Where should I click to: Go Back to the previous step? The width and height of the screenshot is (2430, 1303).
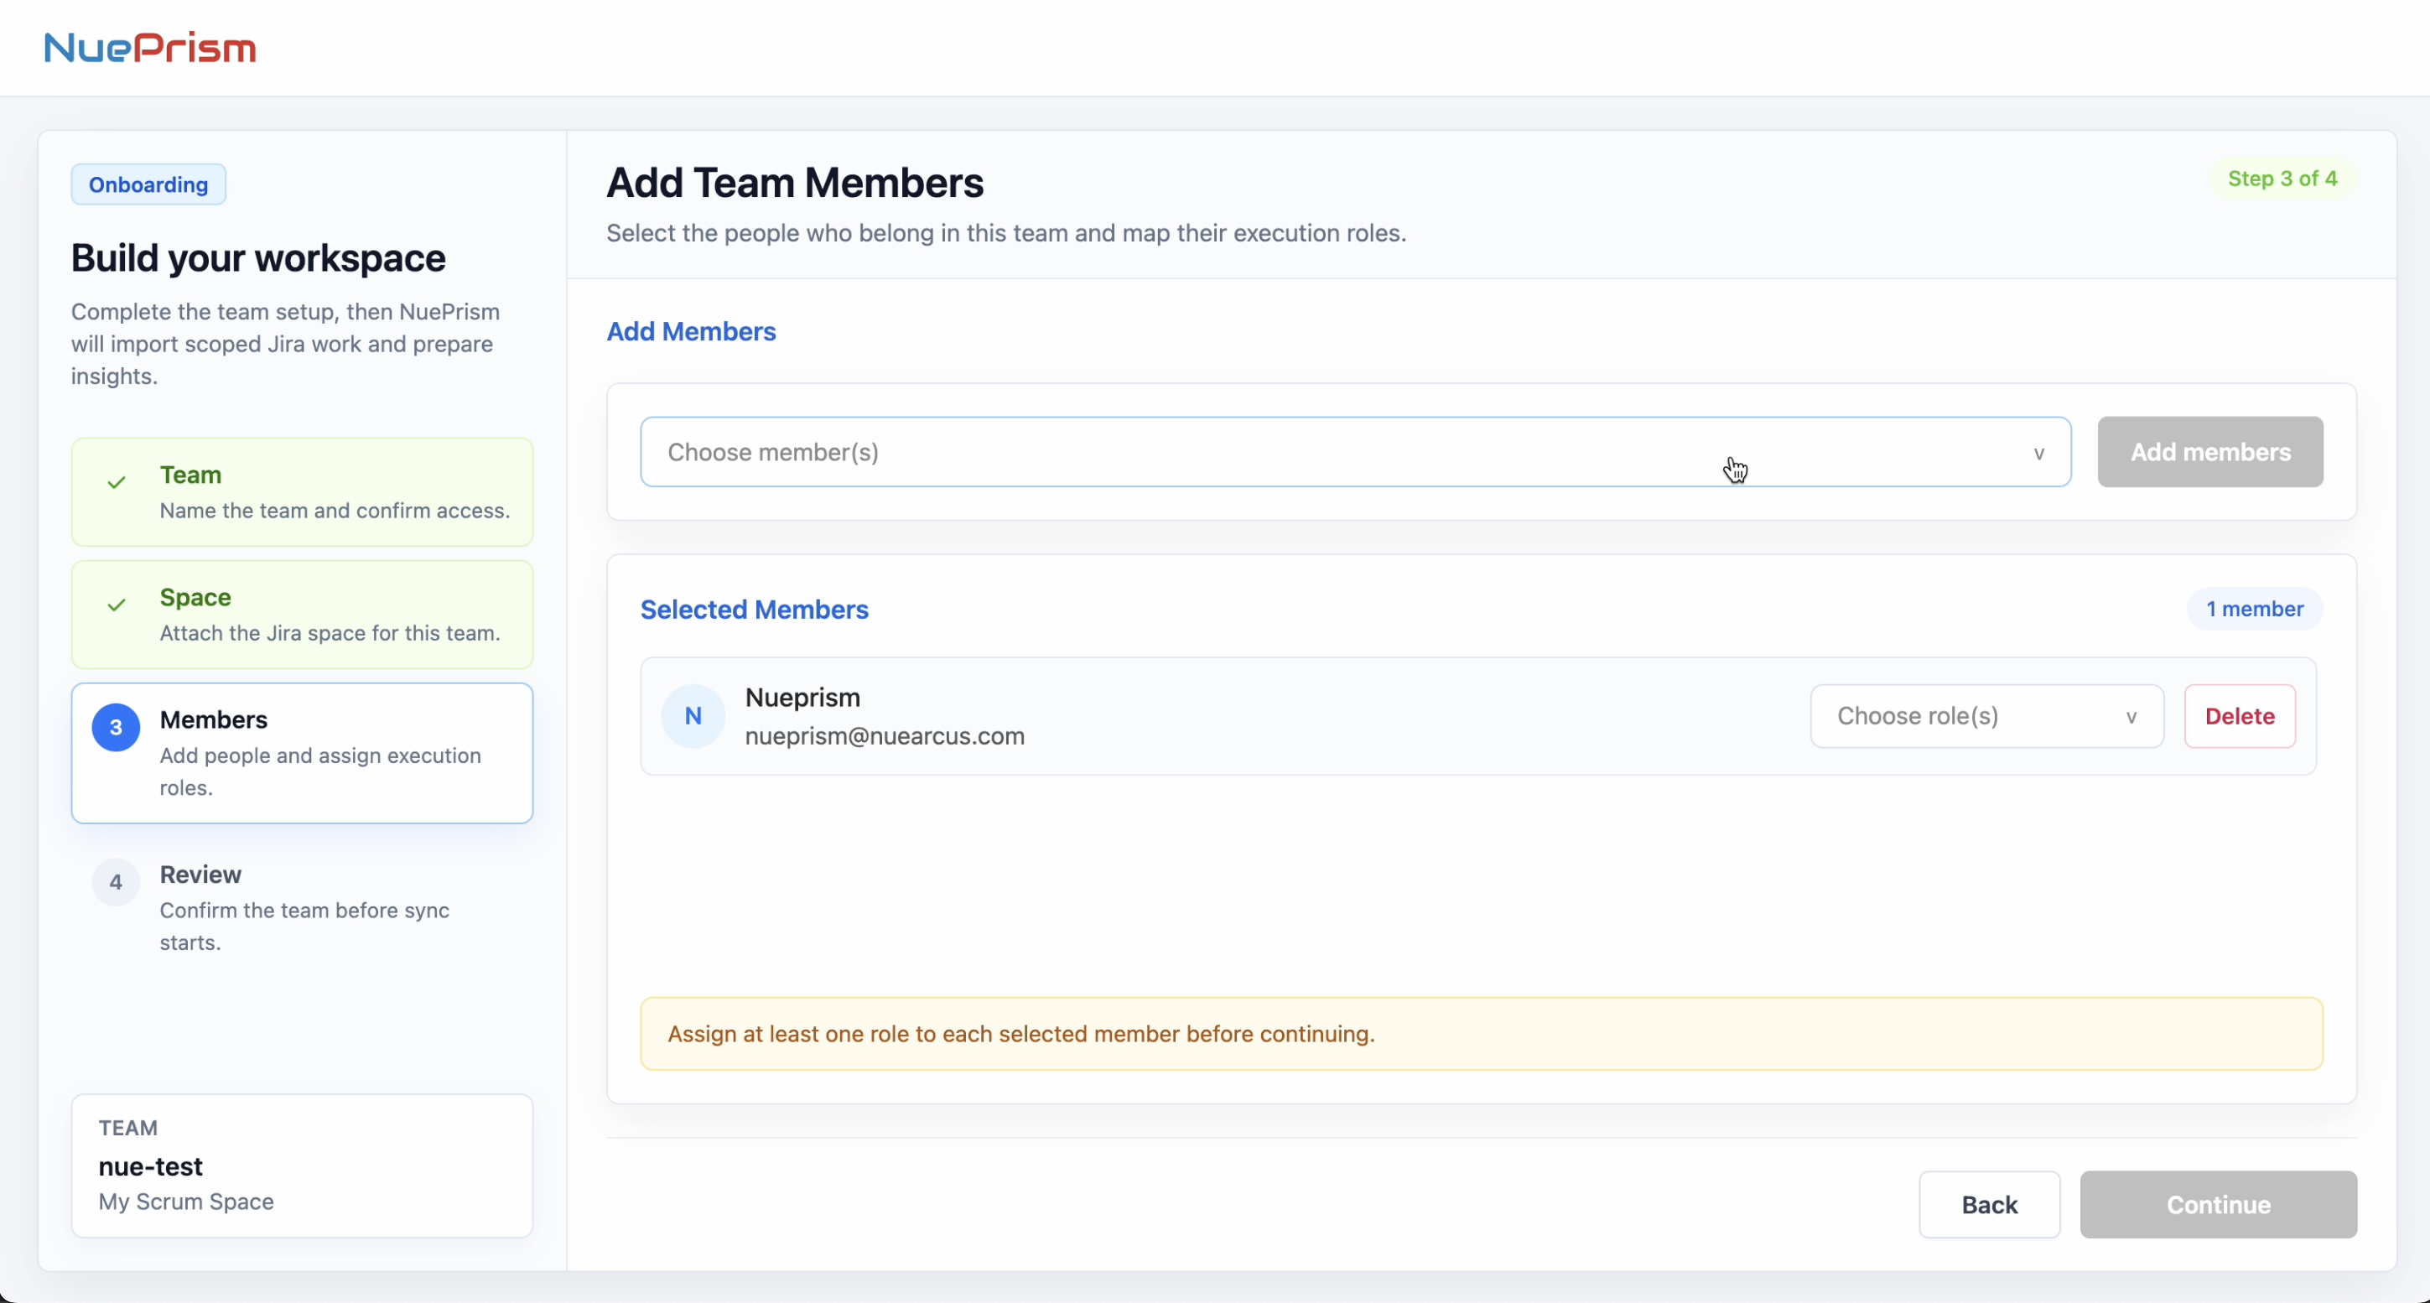point(1990,1205)
